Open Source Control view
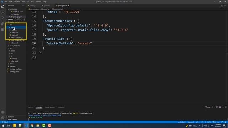The width and height of the screenshot is (228, 128). click(3, 18)
